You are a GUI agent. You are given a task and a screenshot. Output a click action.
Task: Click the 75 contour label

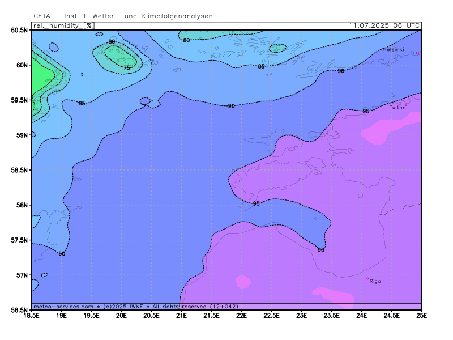coord(127,67)
